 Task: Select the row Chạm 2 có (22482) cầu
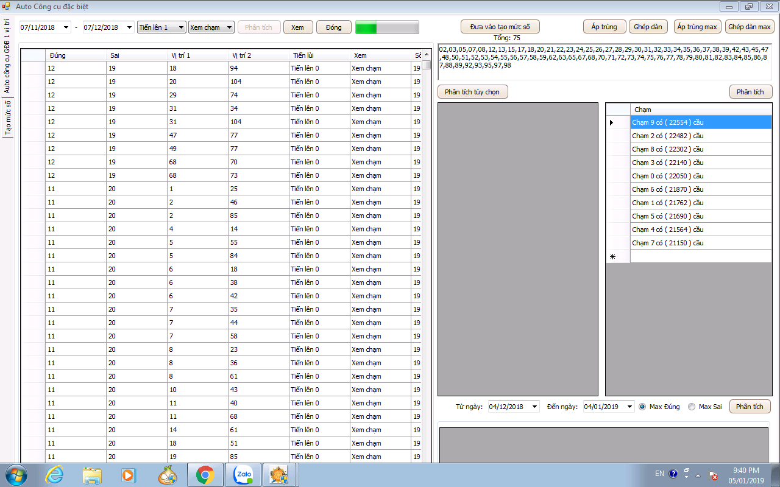tap(701, 136)
